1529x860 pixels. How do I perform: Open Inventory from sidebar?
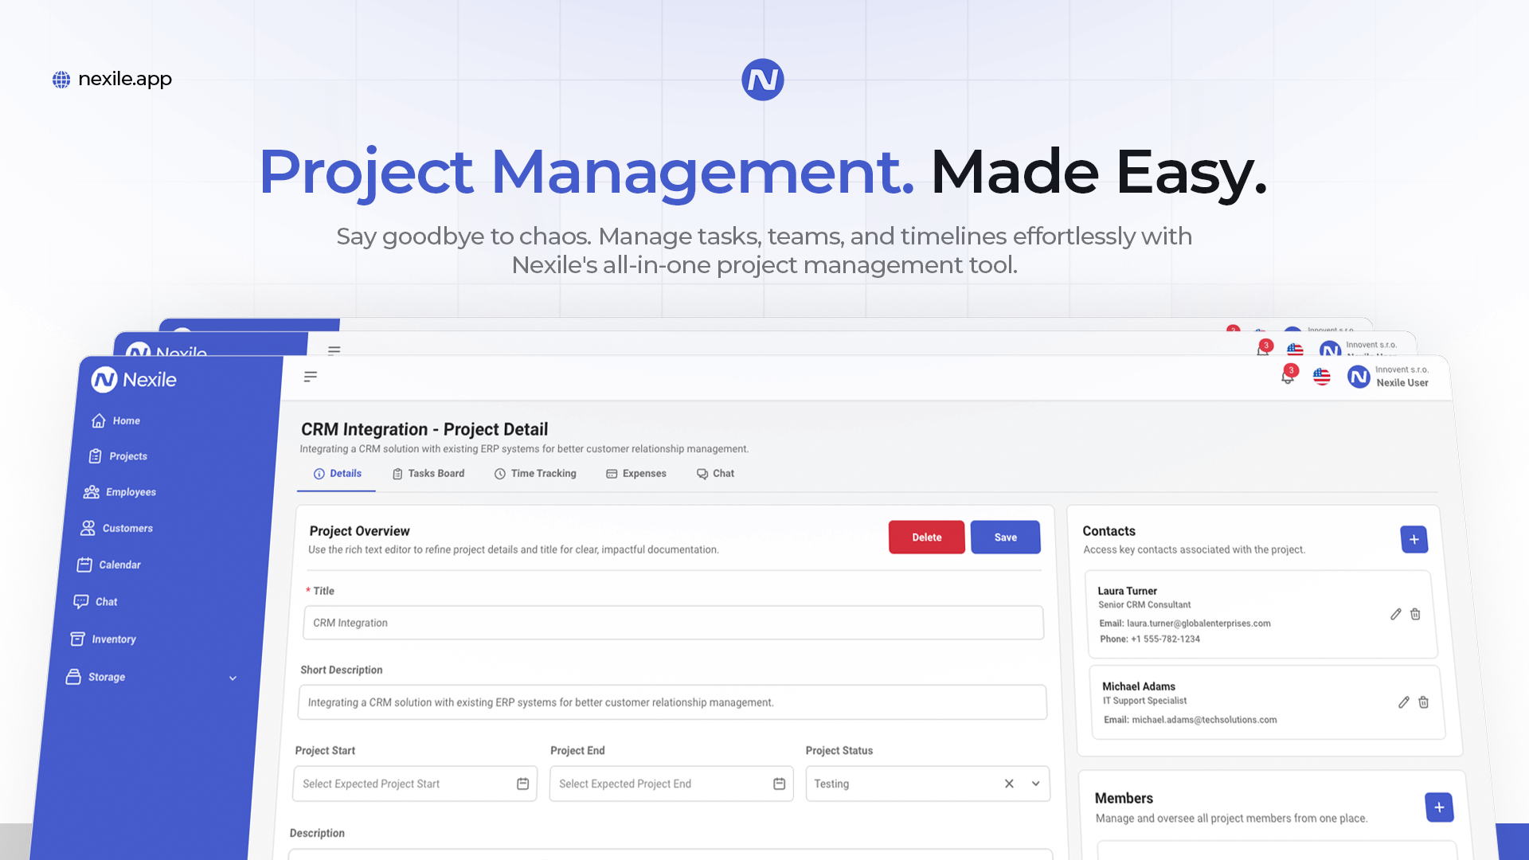coord(104,639)
